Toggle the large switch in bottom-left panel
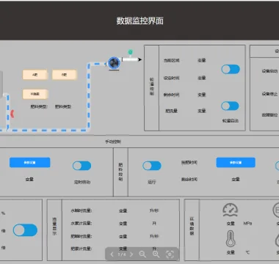 click(x=25, y=230)
